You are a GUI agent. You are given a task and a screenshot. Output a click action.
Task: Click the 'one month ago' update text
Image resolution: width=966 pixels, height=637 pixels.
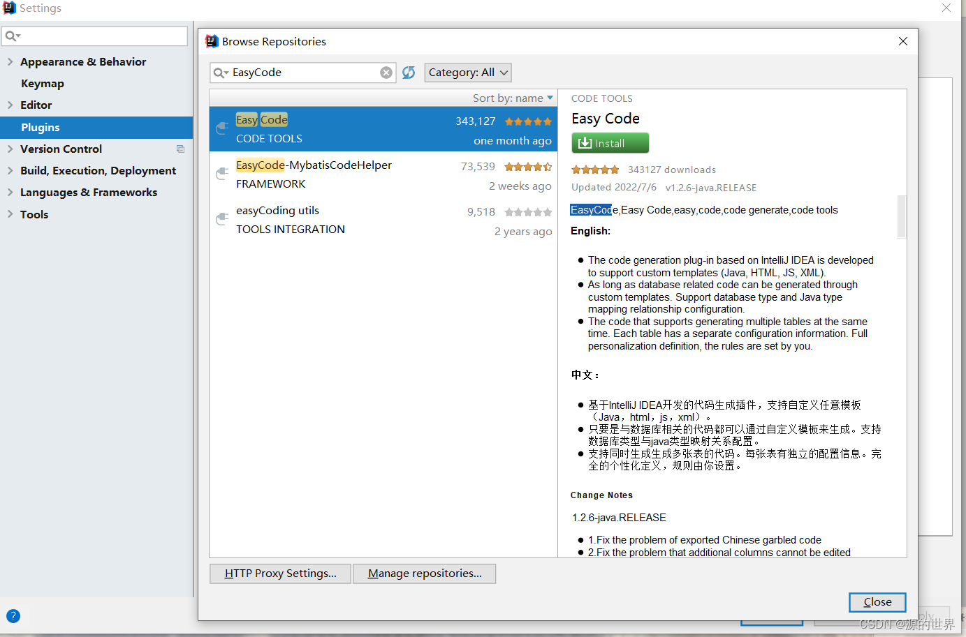tap(513, 141)
